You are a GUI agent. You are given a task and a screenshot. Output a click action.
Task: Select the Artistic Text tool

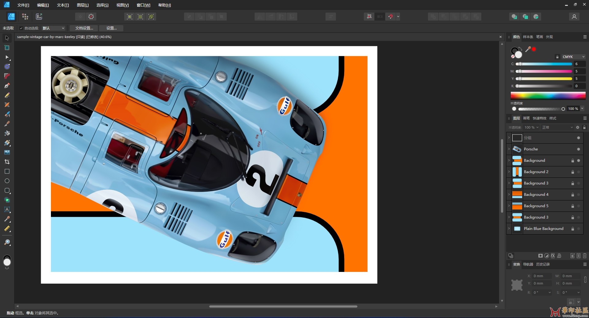point(7,209)
